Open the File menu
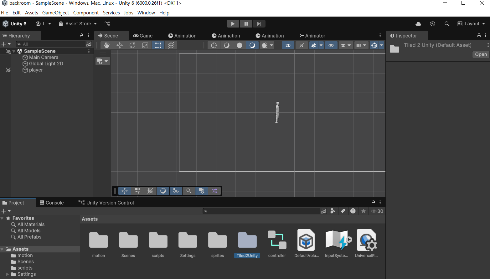 click(5, 13)
